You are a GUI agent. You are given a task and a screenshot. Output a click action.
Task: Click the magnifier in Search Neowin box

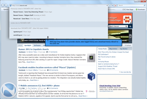tap(126, 26)
